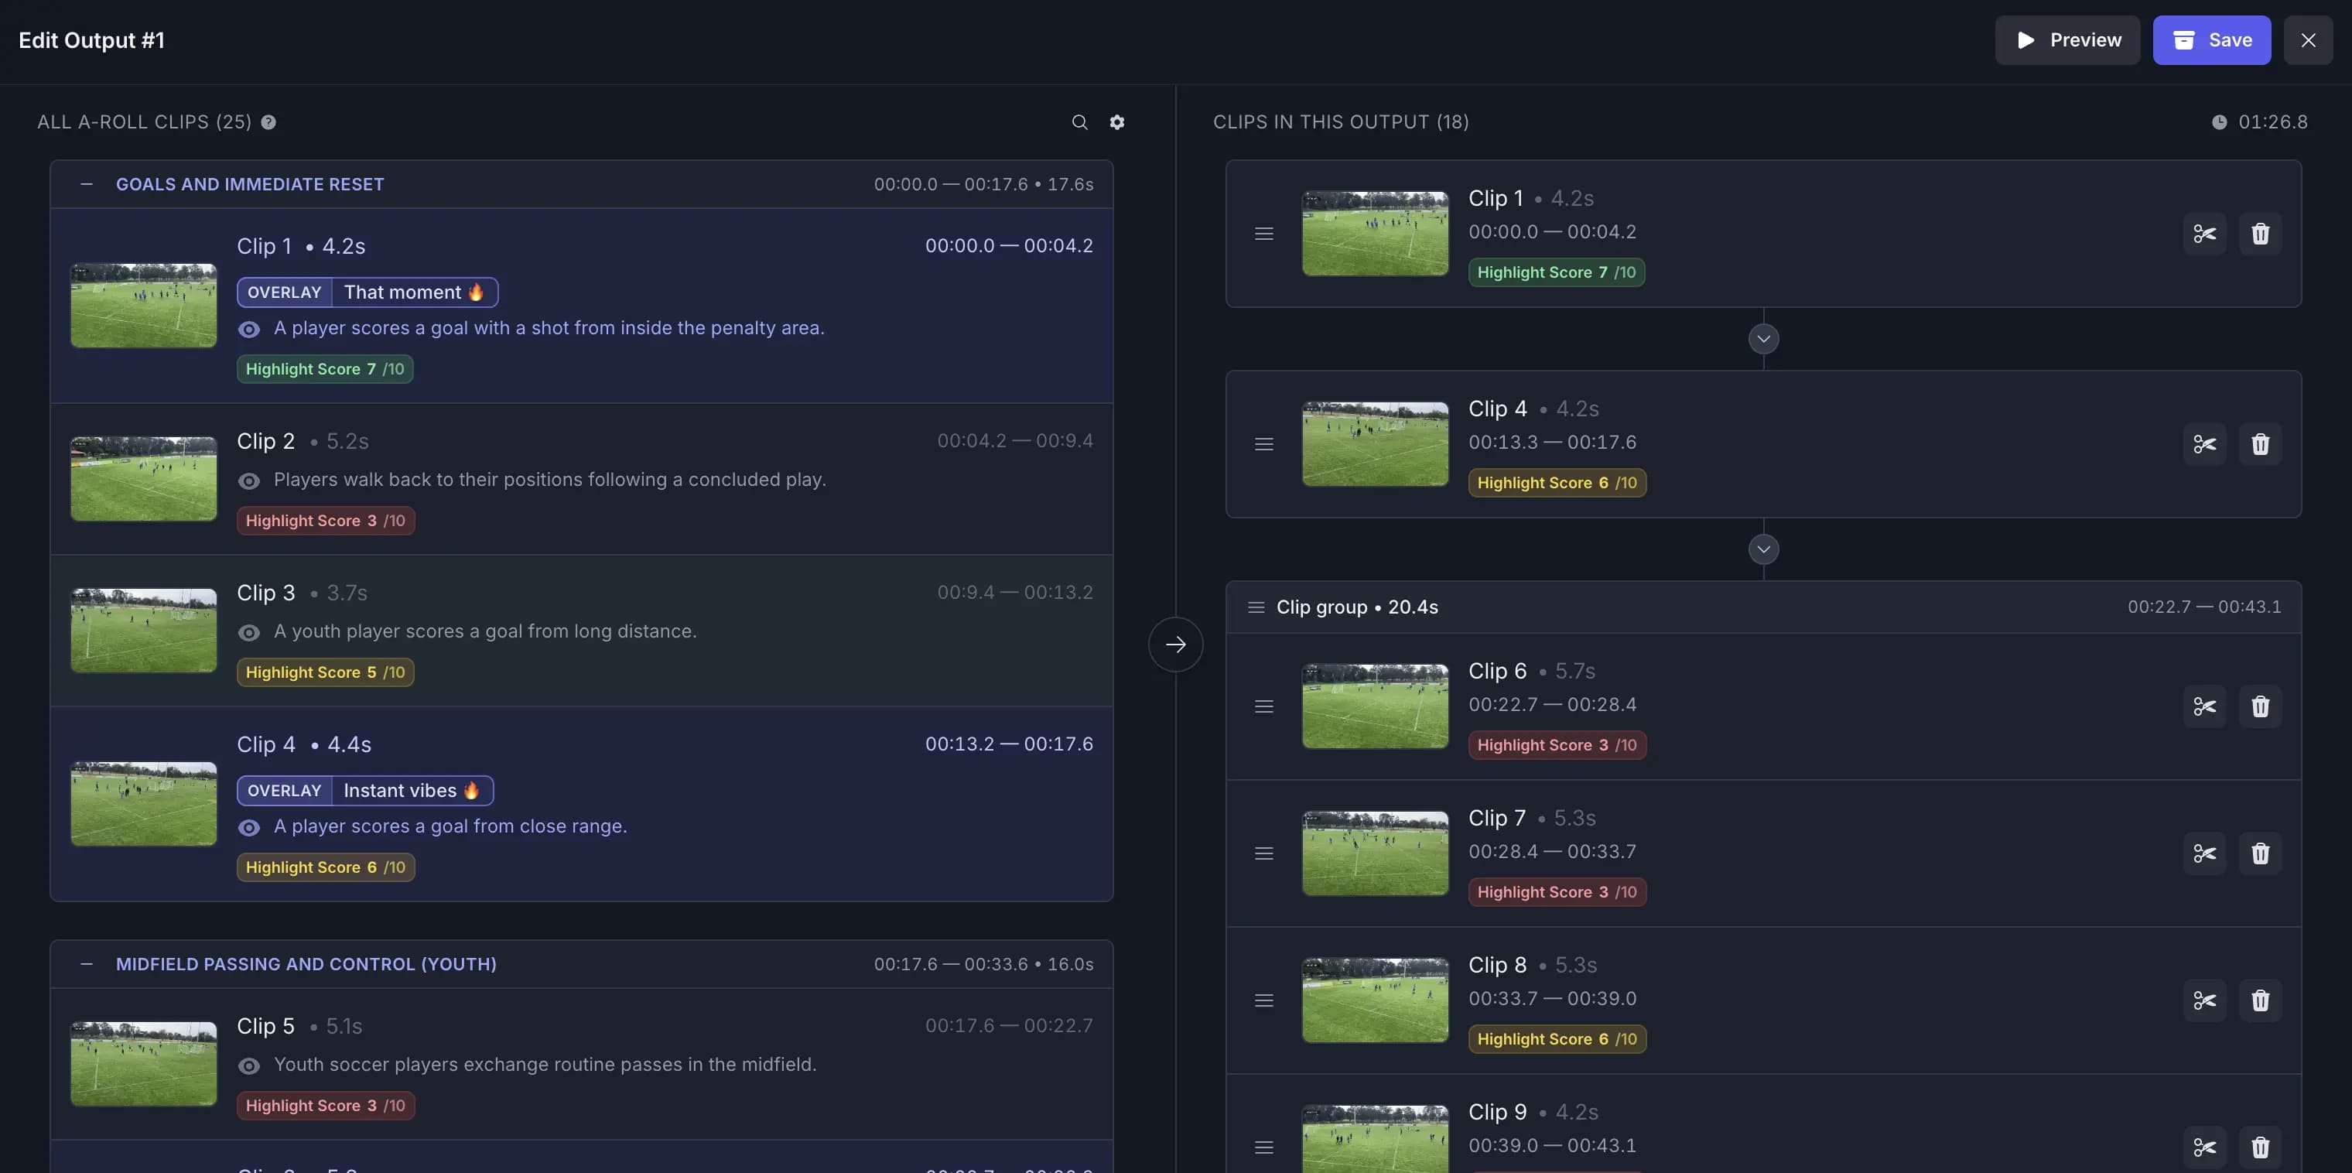Collapse Goals and Immediate Reset section

click(87, 184)
